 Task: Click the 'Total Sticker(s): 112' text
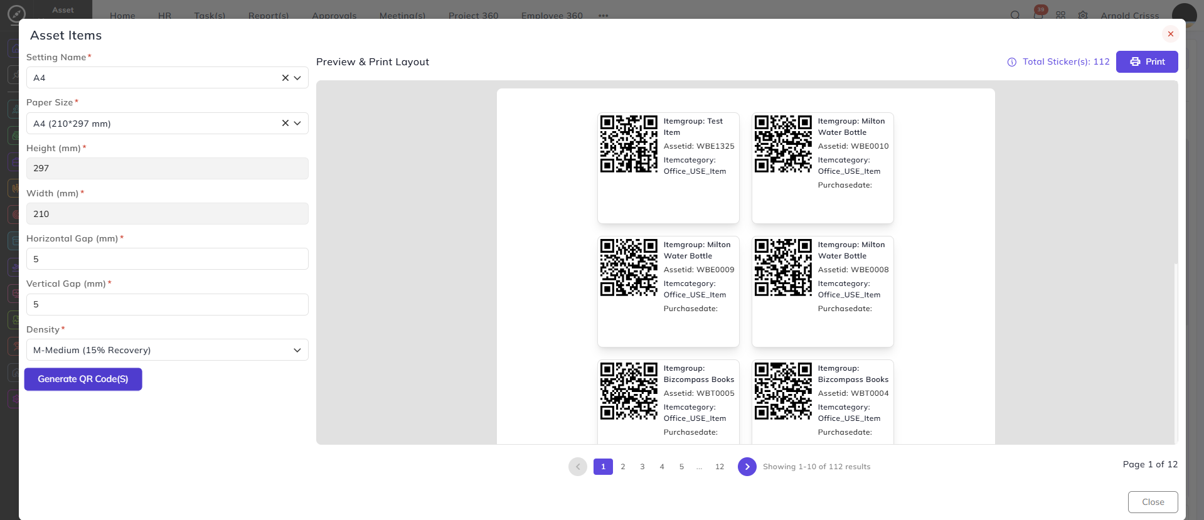point(1066,61)
